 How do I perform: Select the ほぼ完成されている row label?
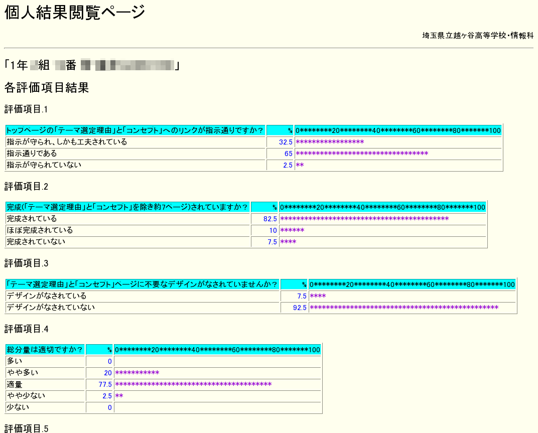pos(40,230)
